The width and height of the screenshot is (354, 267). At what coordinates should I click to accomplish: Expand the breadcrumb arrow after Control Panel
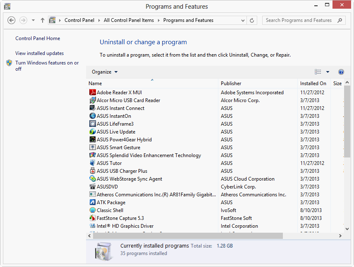click(x=99, y=20)
